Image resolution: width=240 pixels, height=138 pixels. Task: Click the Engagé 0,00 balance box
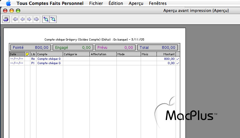(x=73, y=47)
